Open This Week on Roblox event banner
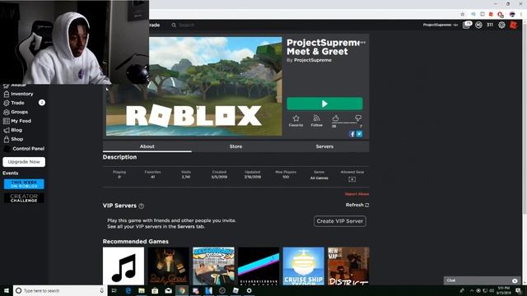Viewport: 527px width, 296px height. click(24, 184)
